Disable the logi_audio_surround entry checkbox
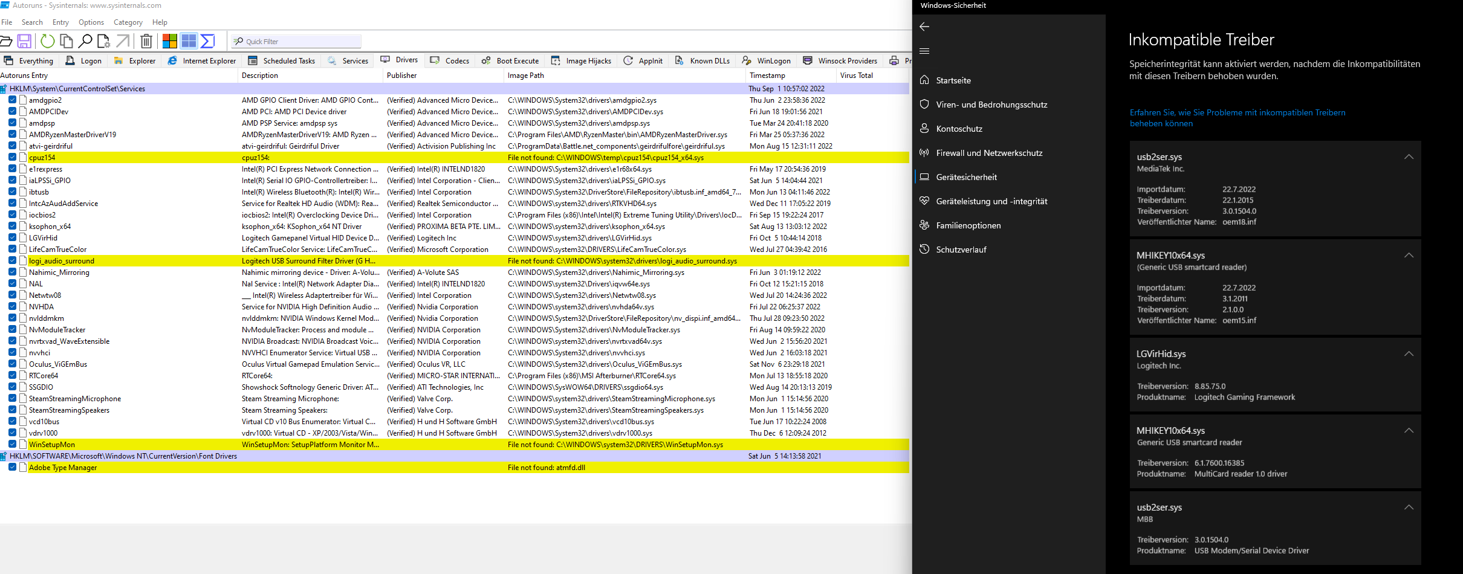Image resolution: width=1463 pixels, height=574 pixels. point(12,260)
